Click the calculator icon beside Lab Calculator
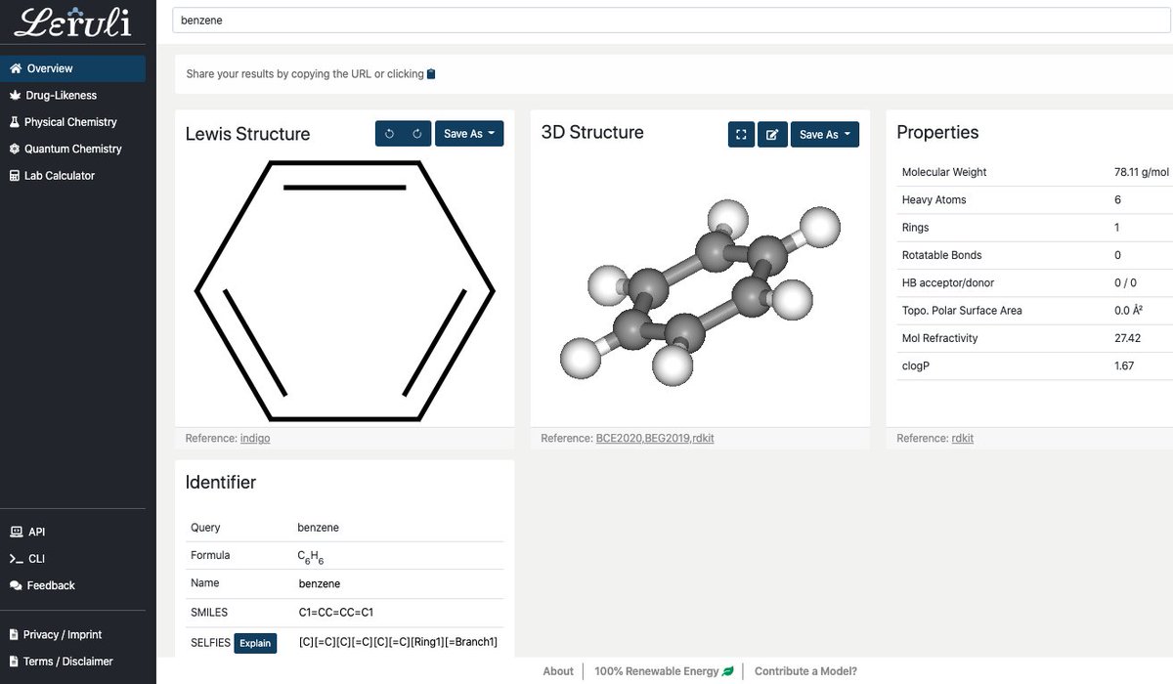Viewport: 1173px width, 684px height. point(15,176)
